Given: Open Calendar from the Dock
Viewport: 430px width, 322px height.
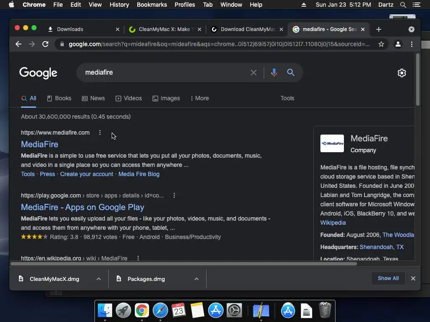Looking at the screenshot, I should (178, 311).
